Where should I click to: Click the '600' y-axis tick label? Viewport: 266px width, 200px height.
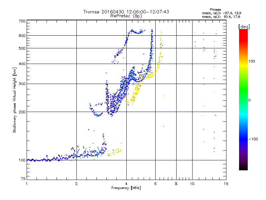[x=22, y=36]
